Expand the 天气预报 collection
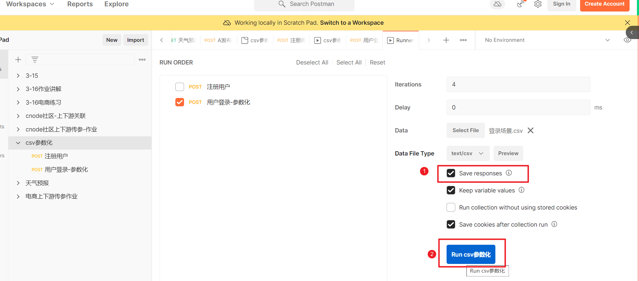This screenshot has width=639, height=281. click(18, 183)
